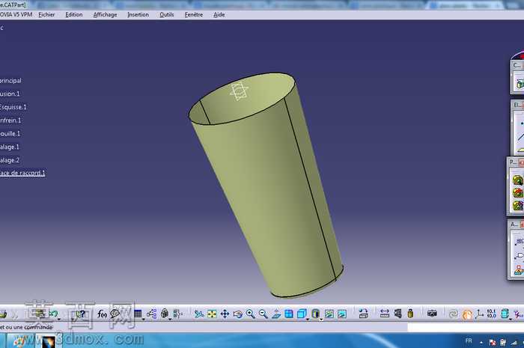524x348 pixels.
Task: Select the Pan four-arrow tool
Action: click(x=225, y=314)
